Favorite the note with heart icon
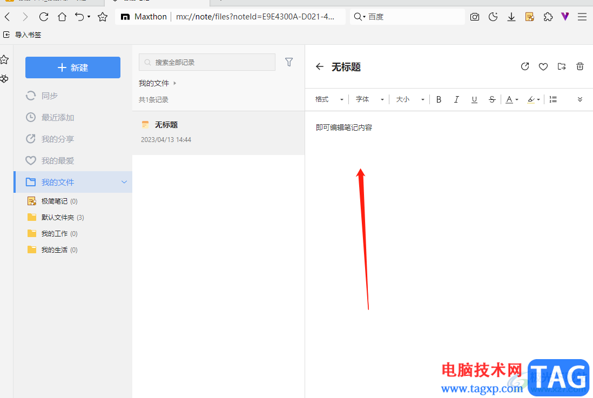The width and height of the screenshot is (593, 398). point(543,66)
